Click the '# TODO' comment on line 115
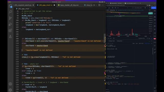164x92 pixels. click(x=25, y=55)
